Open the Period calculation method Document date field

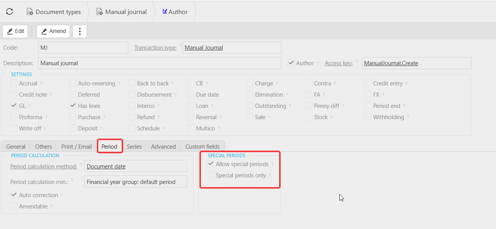pyautogui.click(x=136, y=166)
